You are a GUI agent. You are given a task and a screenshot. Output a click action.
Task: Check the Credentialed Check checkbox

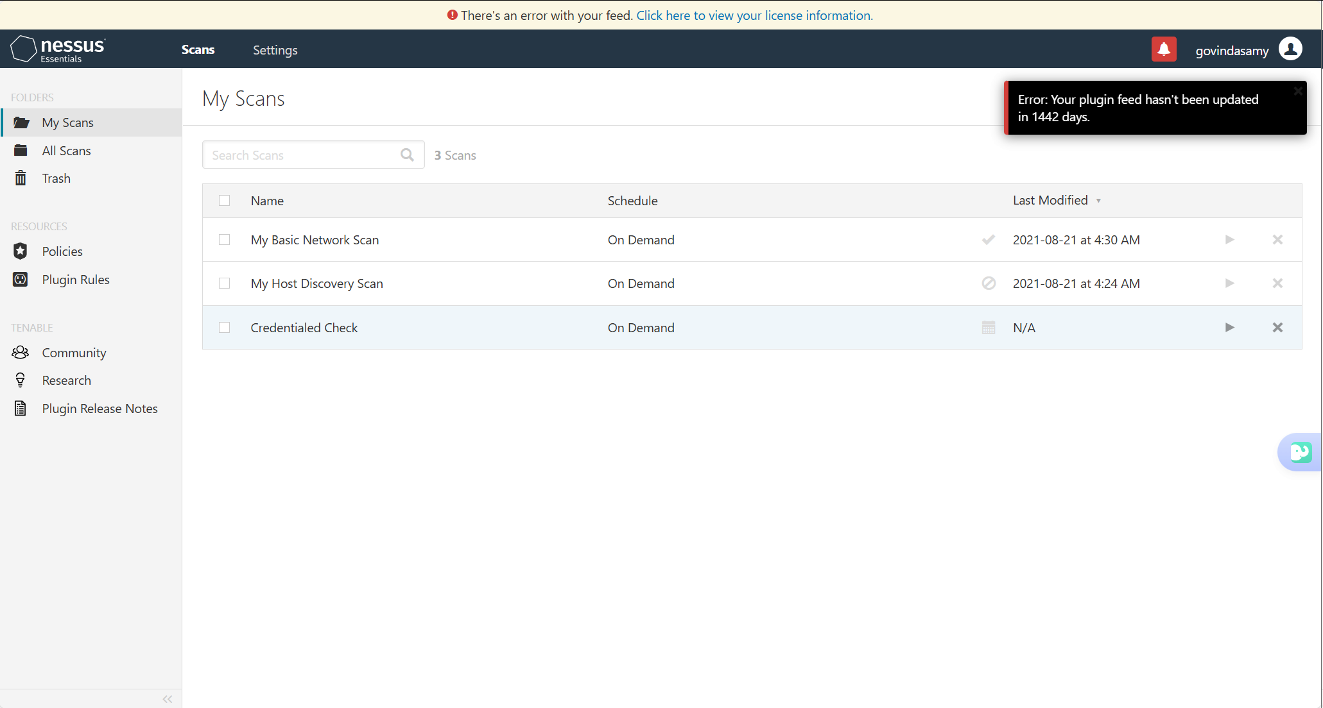[x=224, y=328]
